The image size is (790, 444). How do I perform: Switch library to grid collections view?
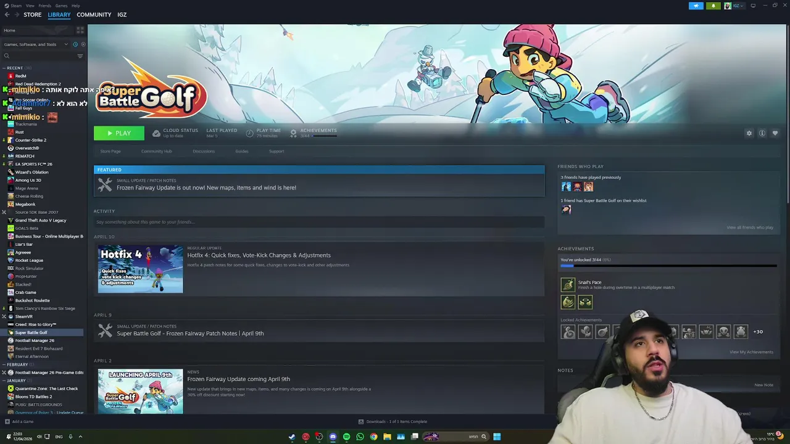tap(80, 30)
